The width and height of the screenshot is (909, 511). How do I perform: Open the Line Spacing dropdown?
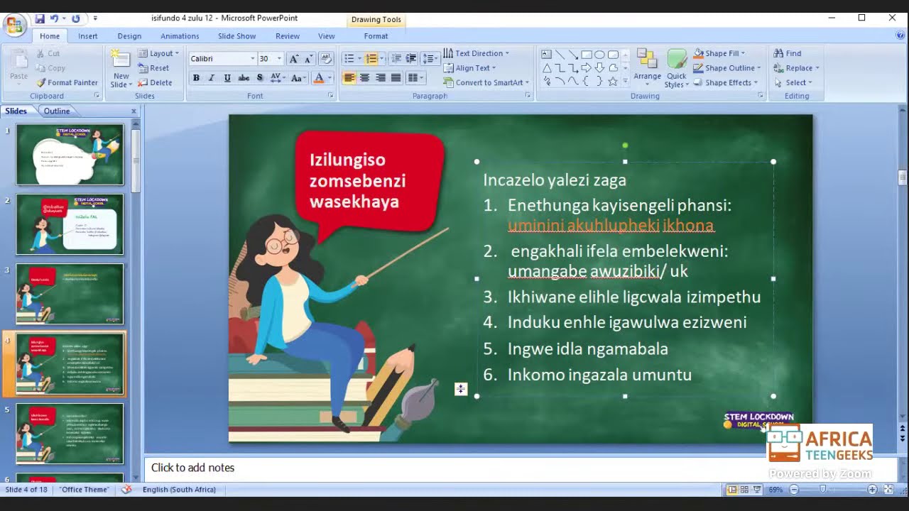coord(430,59)
